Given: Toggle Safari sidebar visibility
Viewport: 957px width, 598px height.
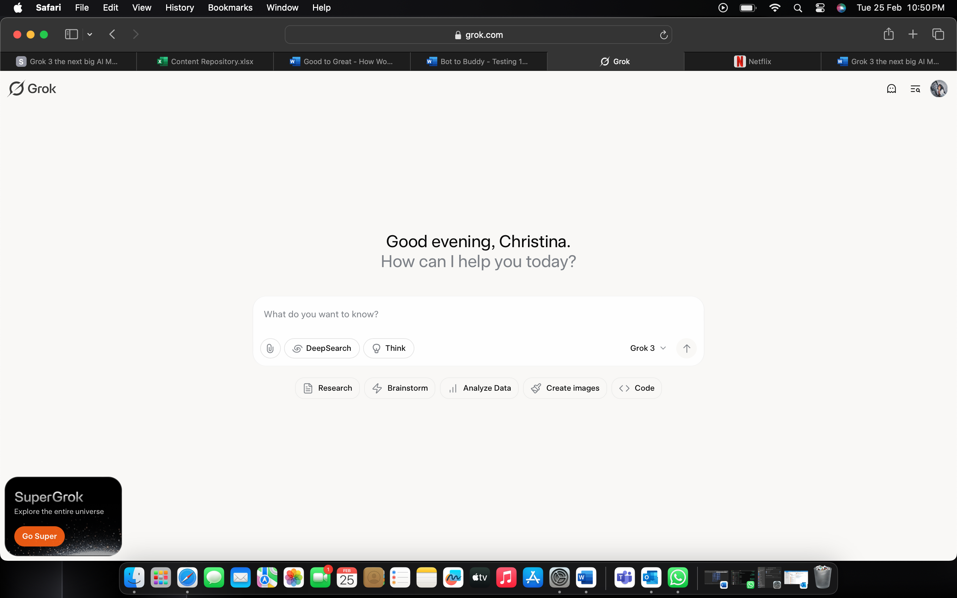Looking at the screenshot, I should click(x=71, y=34).
